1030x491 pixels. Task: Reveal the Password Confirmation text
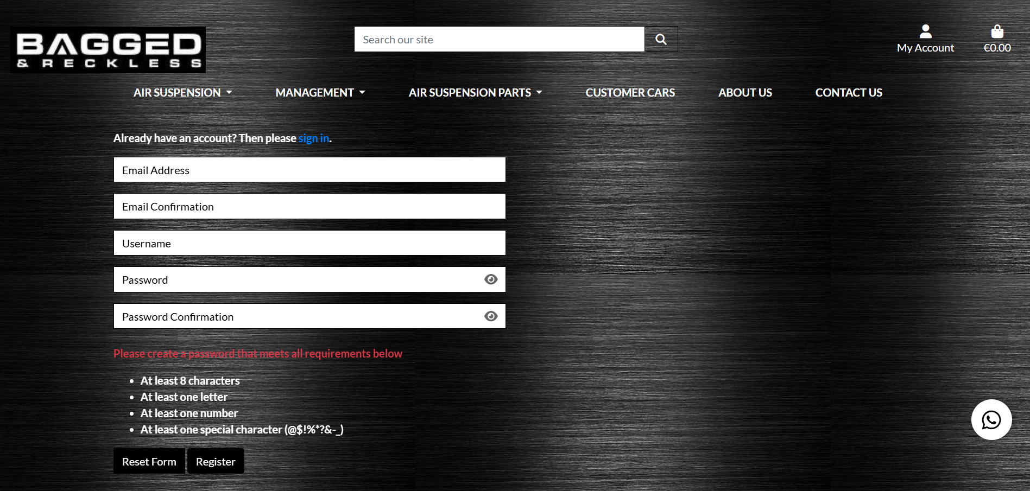tap(491, 316)
